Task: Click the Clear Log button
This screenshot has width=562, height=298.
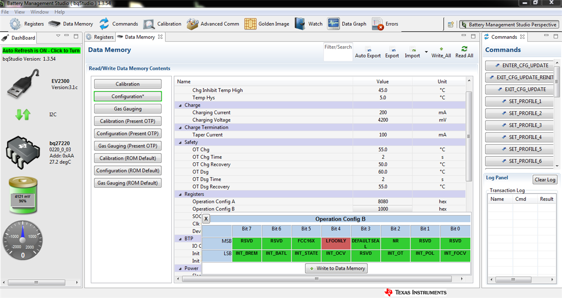Action: click(x=545, y=179)
